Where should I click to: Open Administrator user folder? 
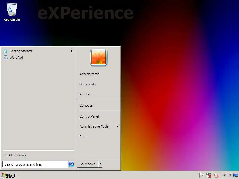coord(89,74)
